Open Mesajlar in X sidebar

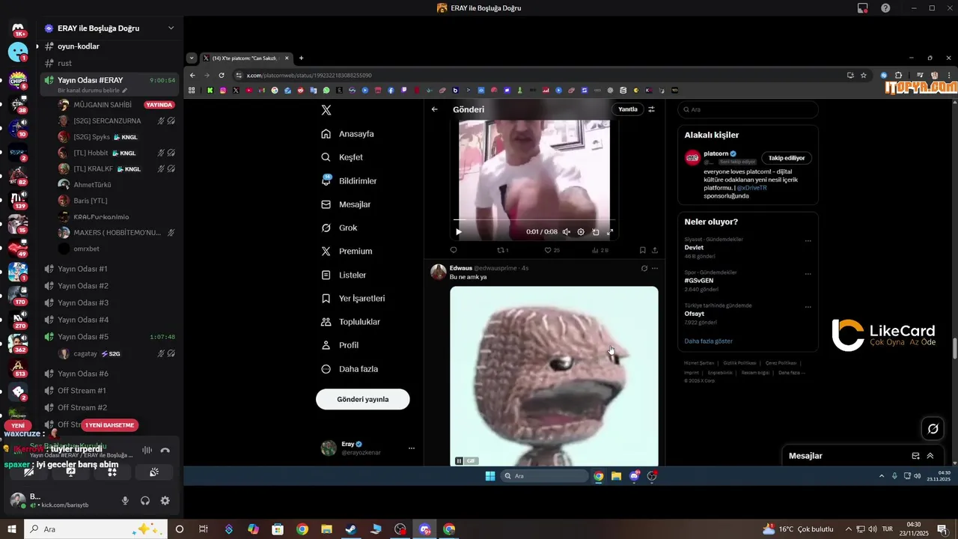tap(346, 204)
